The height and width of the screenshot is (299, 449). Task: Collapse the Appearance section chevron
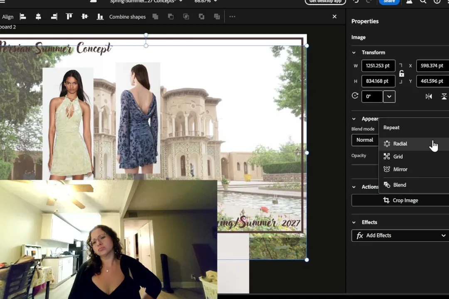pos(354,119)
